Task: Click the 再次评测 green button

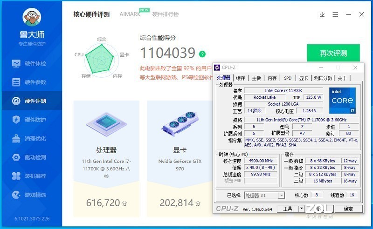Action: 333,53
